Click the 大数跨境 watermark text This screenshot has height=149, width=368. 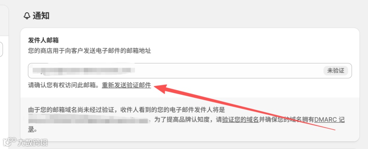point(33,142)
